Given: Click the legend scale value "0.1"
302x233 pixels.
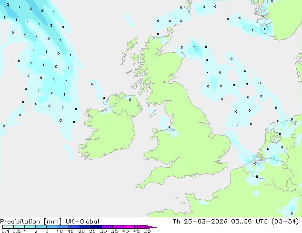Looking at the screenshot, I should (x=5, y=231).
